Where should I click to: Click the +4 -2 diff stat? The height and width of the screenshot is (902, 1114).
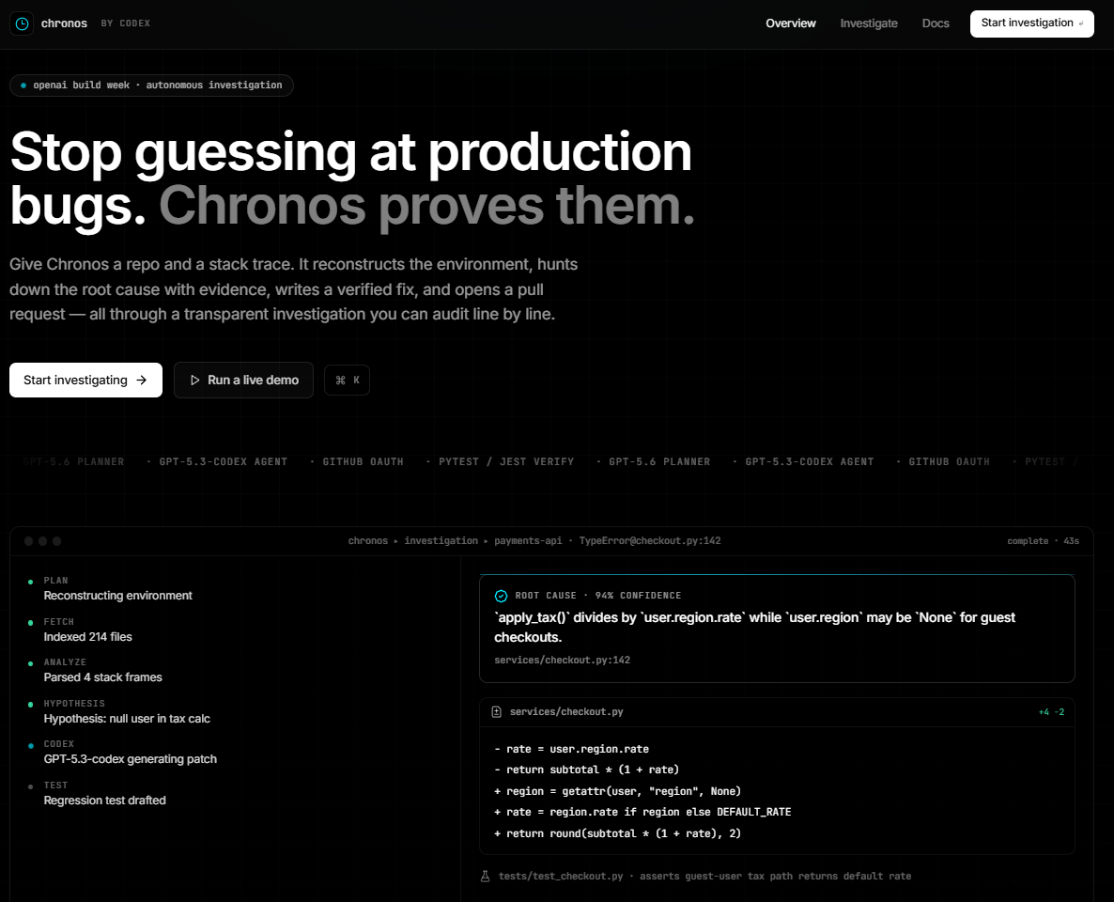tap(1051, 712)
